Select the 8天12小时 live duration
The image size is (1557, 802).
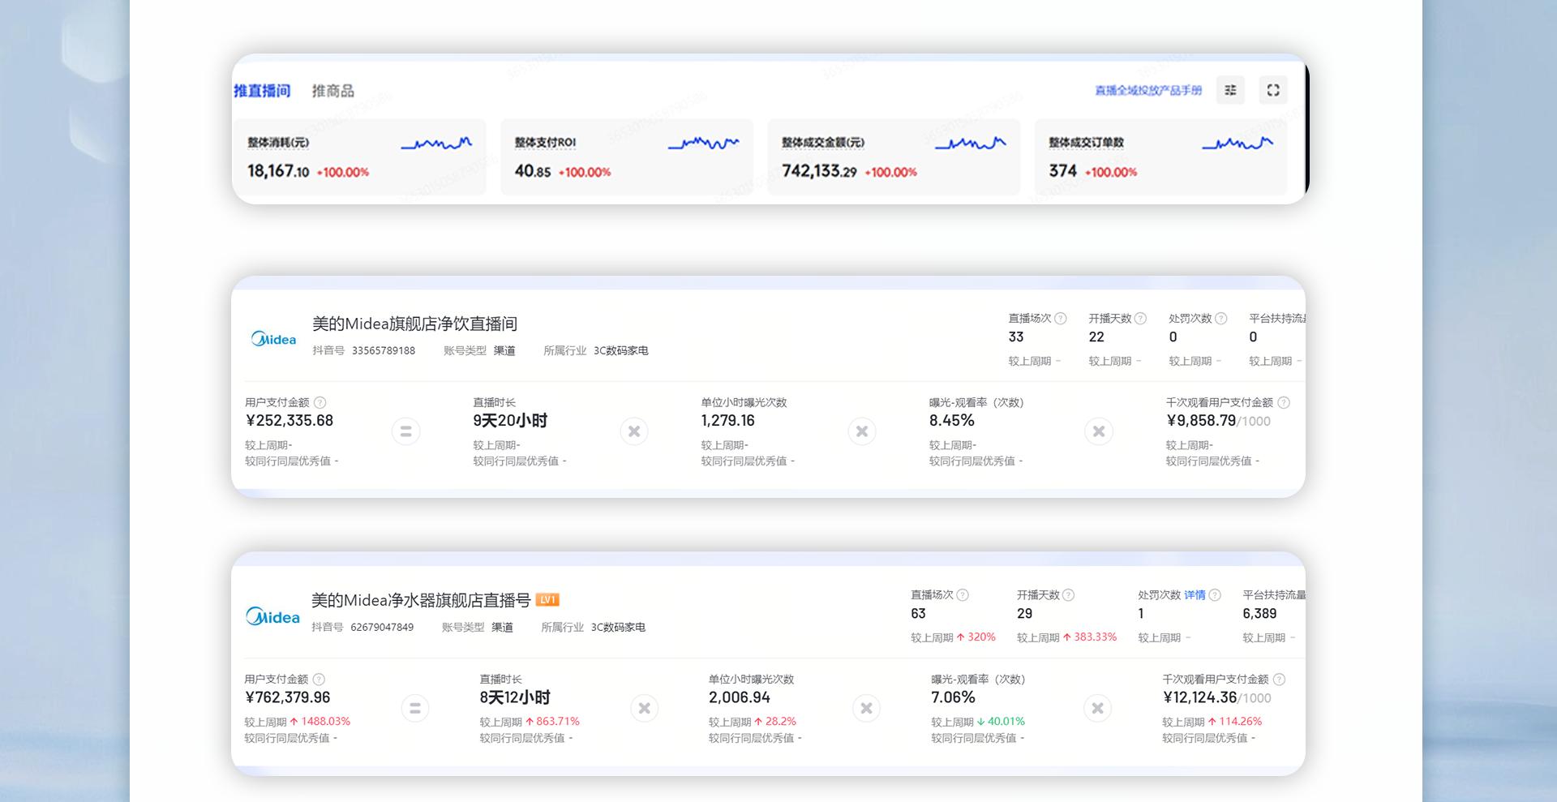click(x=515, y=697)
